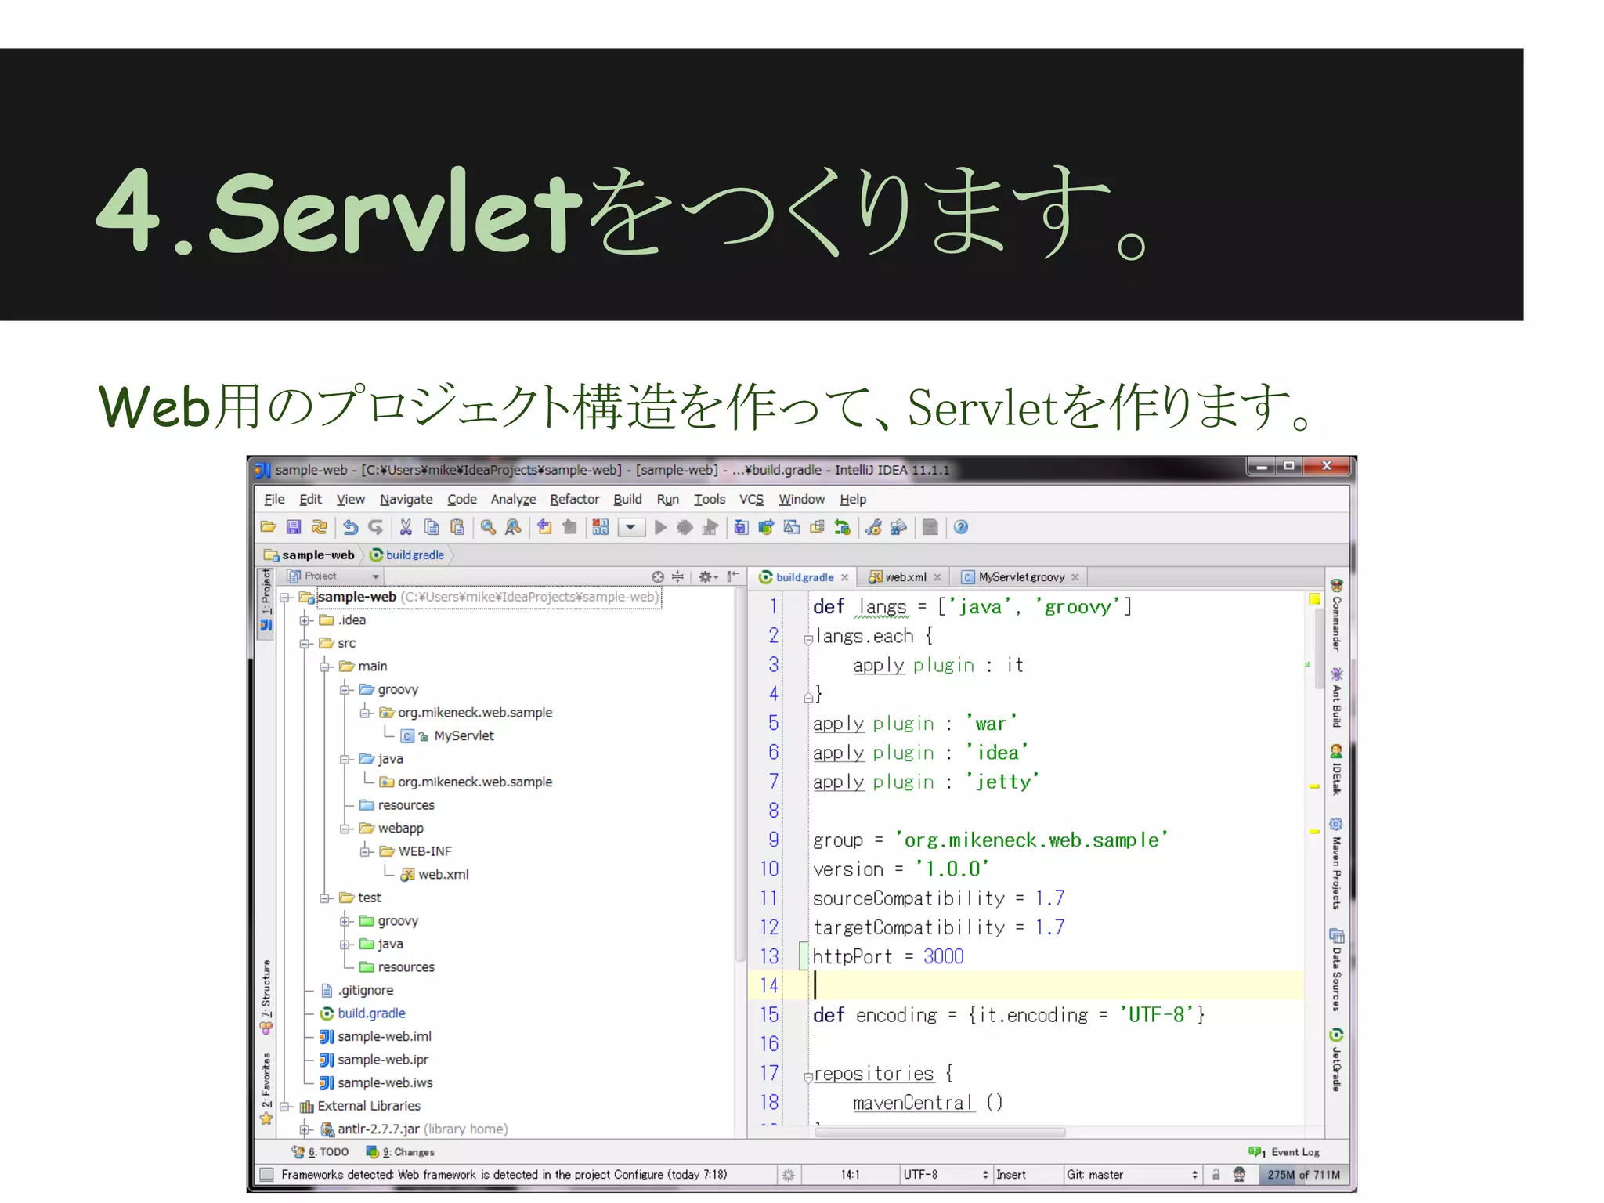Click the Update Project VCS icon
Image resolution: width=1604 pixels, height=1203 pixels.
click(x=741, y=527)
